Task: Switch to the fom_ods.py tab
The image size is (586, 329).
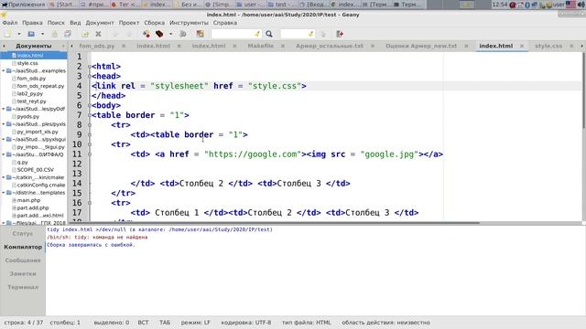Action: (x=97, y=46)
